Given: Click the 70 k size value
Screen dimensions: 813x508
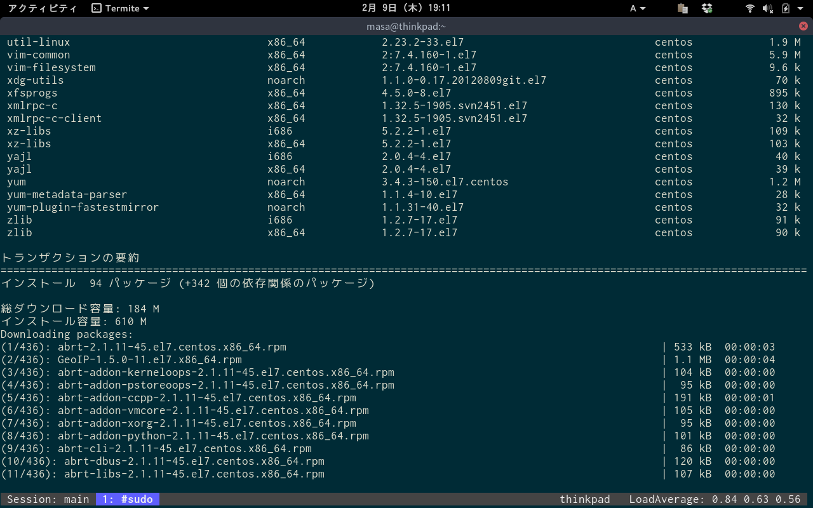Looking at the screenshot, I should tap(788, 80).
